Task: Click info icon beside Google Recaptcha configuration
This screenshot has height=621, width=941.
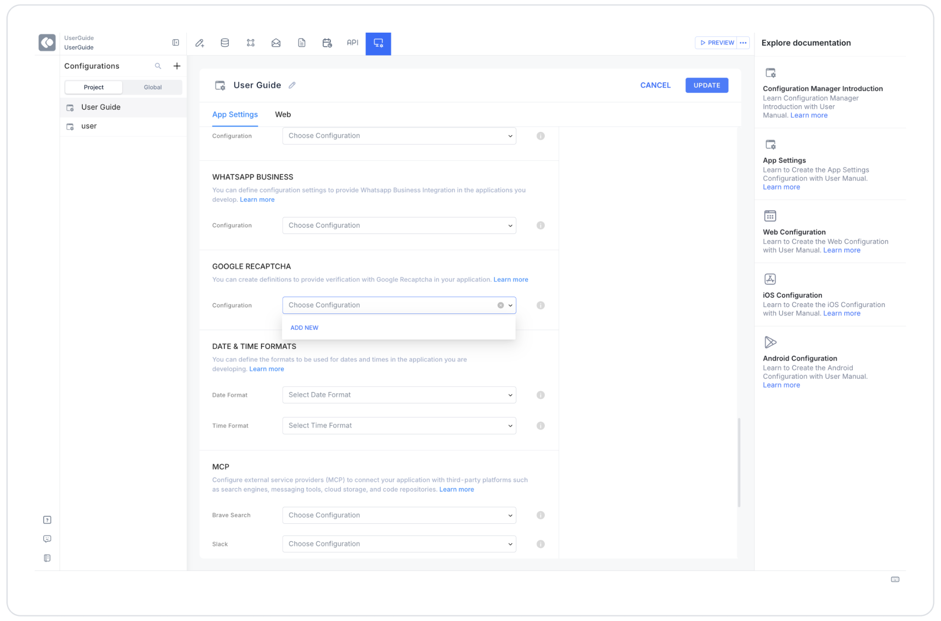Action: click(x=540, y=305)
